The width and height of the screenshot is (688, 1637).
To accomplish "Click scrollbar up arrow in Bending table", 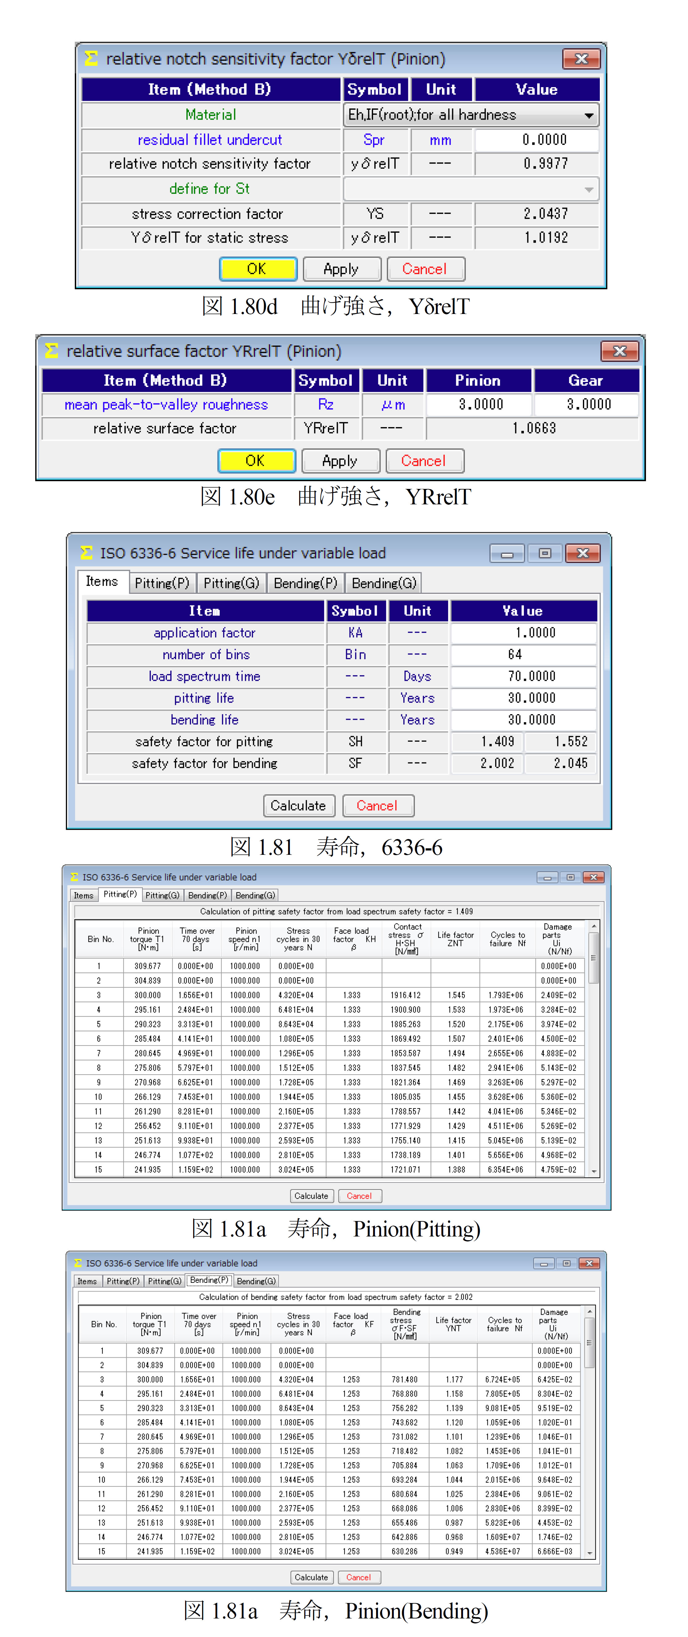I will 589,1312.
